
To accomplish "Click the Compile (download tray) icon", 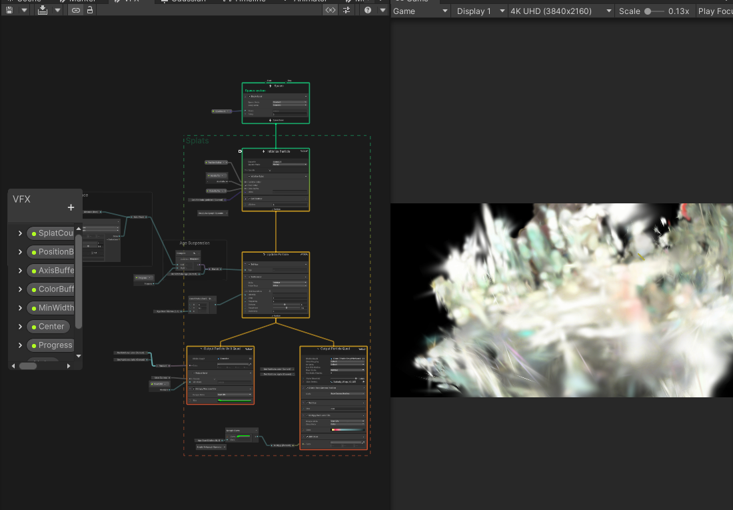I will 43,11.
